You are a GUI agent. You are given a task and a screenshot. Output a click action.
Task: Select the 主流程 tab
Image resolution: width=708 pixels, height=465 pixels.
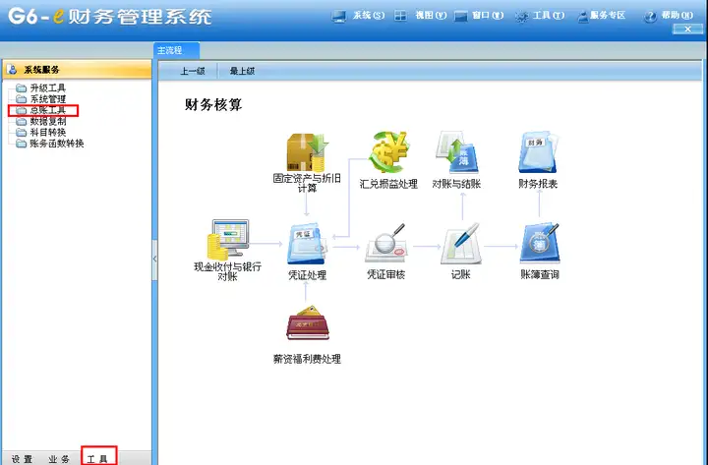click(176, 50)
